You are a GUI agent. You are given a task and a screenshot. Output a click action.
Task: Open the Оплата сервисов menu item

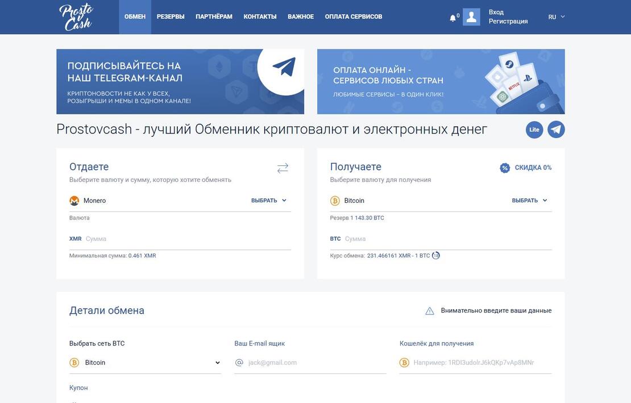point(353,17)
